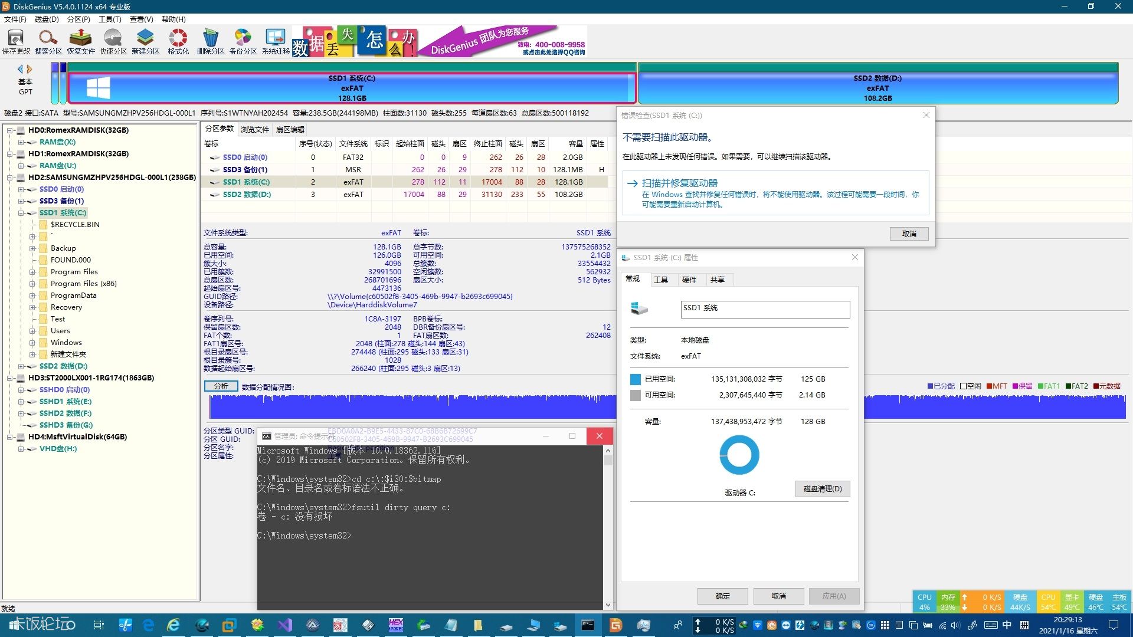Click the 分析 analyze button
Viewport: 1133px width, 637px height.
point(221,386)
